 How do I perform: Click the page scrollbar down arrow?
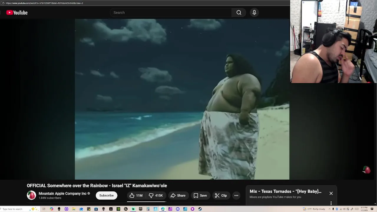click(375, 203)
